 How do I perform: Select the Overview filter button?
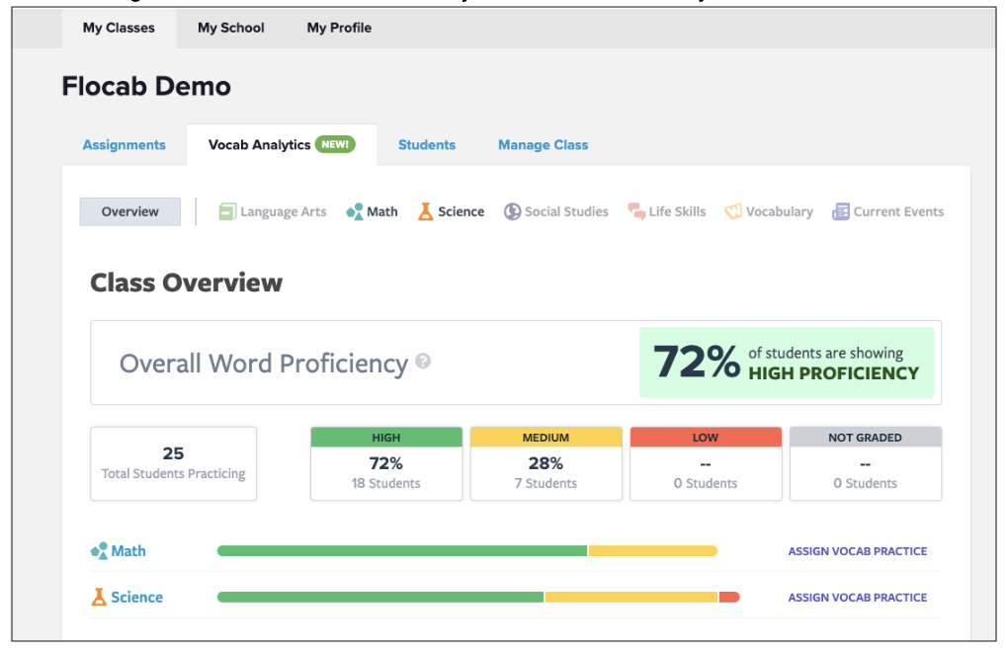click(130, 211)
